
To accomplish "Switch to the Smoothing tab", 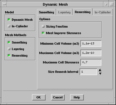I will 46,12.
